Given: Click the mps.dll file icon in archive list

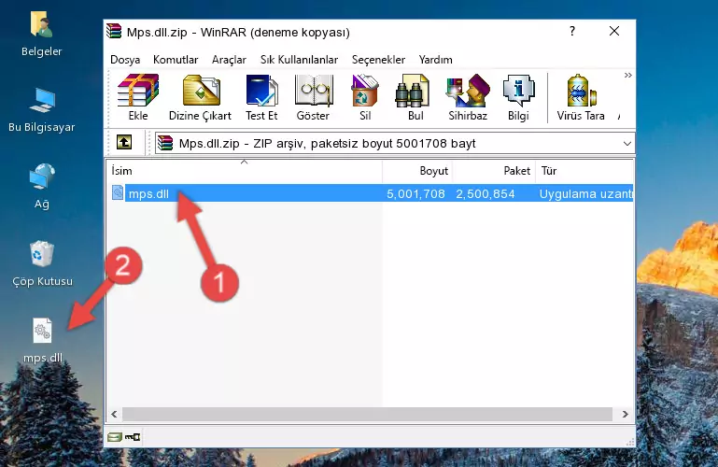Looking at the screenshot, I should [118, 192].
